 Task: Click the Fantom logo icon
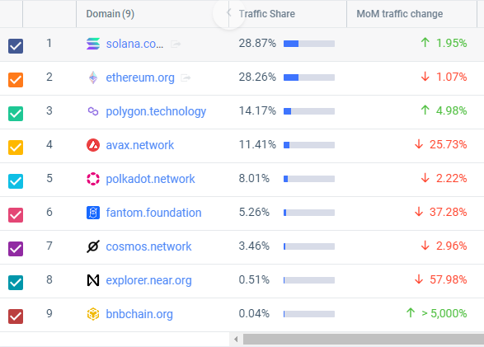[93, 213]
